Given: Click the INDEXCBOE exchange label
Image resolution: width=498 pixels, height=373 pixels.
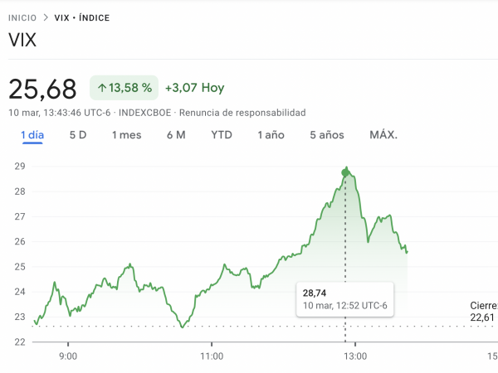Looking at the screenshot, I should (x=144, y=113).
